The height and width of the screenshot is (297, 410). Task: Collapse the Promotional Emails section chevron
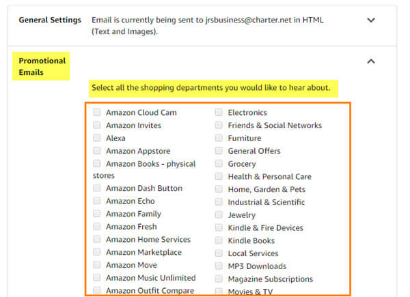(x=371, y=61)
